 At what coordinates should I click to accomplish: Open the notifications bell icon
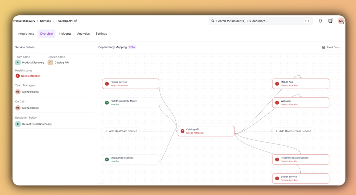320,21
